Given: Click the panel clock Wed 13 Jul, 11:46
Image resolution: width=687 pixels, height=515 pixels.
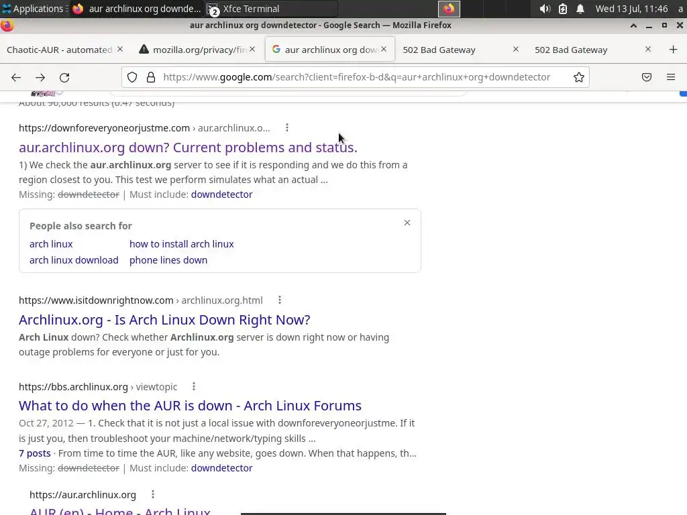Looking at the screenshot, I should click(631, 9).
